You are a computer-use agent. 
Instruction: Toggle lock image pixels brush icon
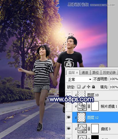coord(84,87)
